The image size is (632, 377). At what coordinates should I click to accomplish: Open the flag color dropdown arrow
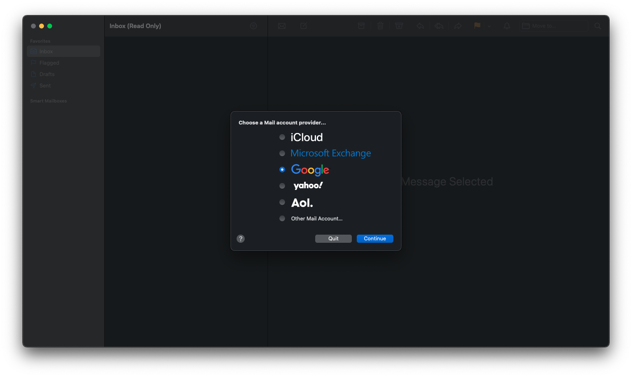(x=489, y=26)
